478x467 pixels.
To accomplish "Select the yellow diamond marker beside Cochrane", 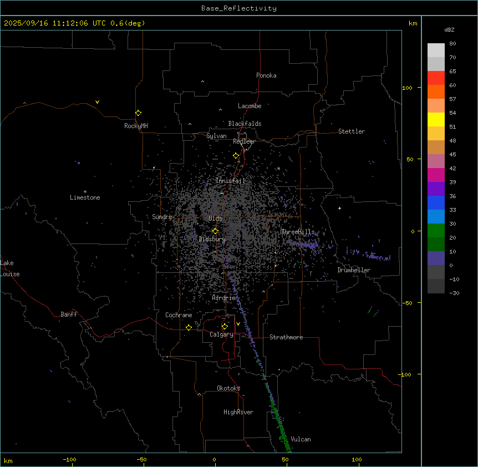I will (189, 327).
